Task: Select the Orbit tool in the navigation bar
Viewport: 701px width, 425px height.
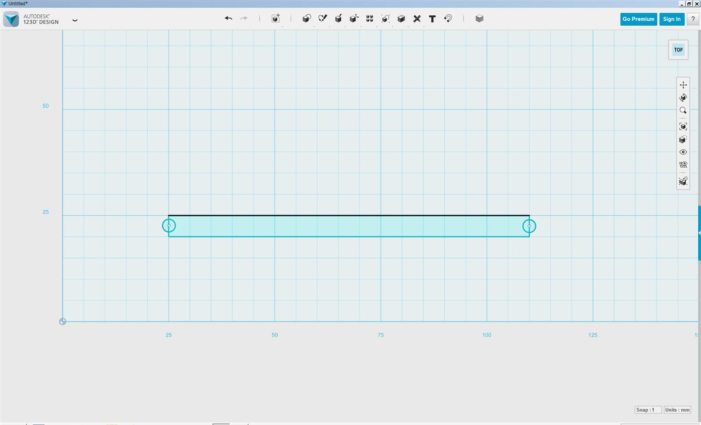Action: (683, 97)
